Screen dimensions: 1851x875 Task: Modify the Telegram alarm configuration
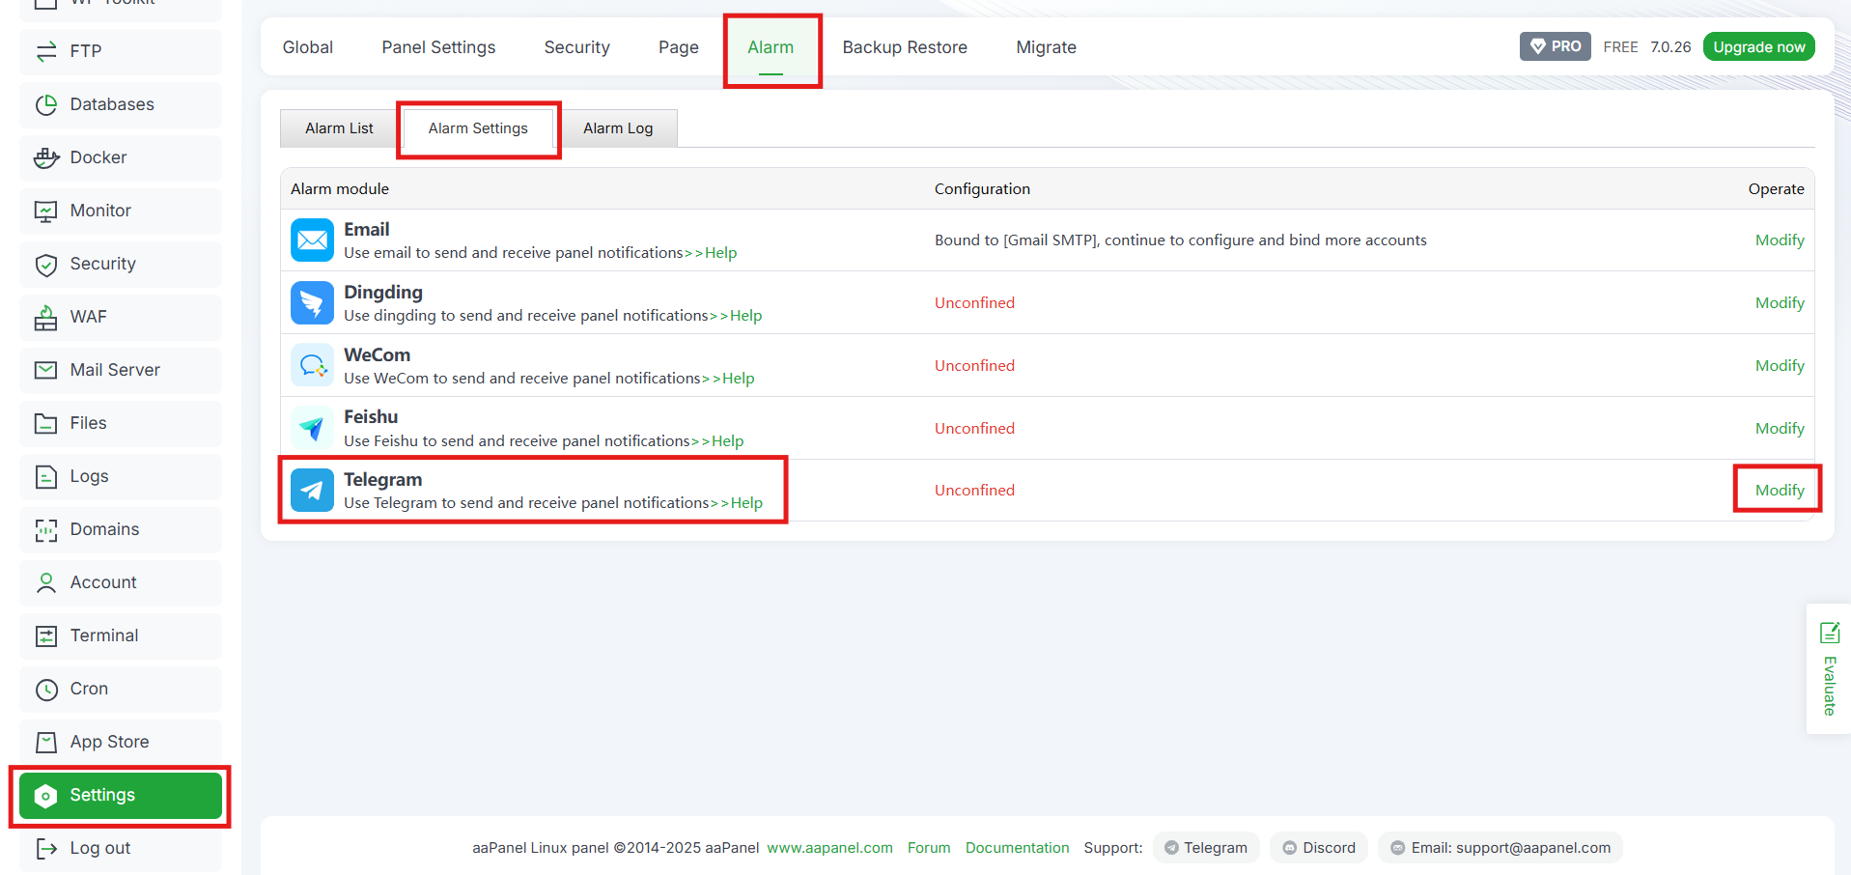(1780, 490)
